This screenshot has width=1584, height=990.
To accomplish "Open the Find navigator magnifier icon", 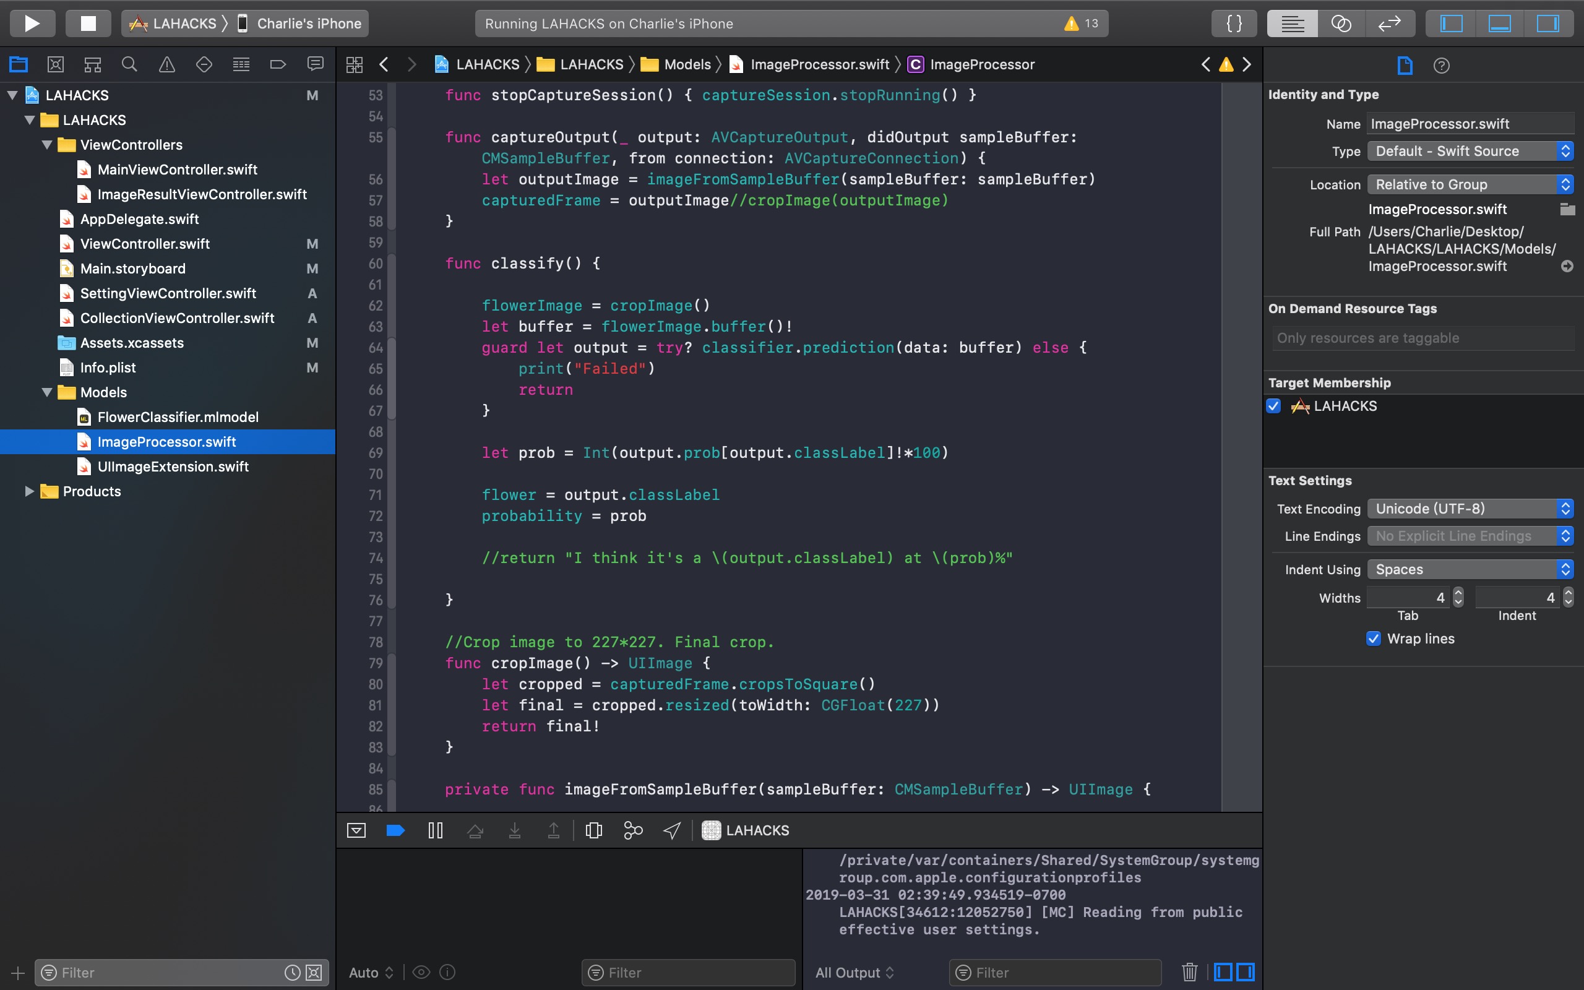I will 129,64.
